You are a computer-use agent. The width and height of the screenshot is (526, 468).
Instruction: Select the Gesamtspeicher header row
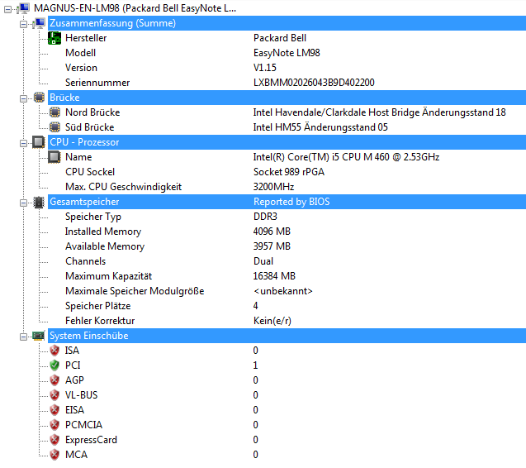(x=287, y=202)
